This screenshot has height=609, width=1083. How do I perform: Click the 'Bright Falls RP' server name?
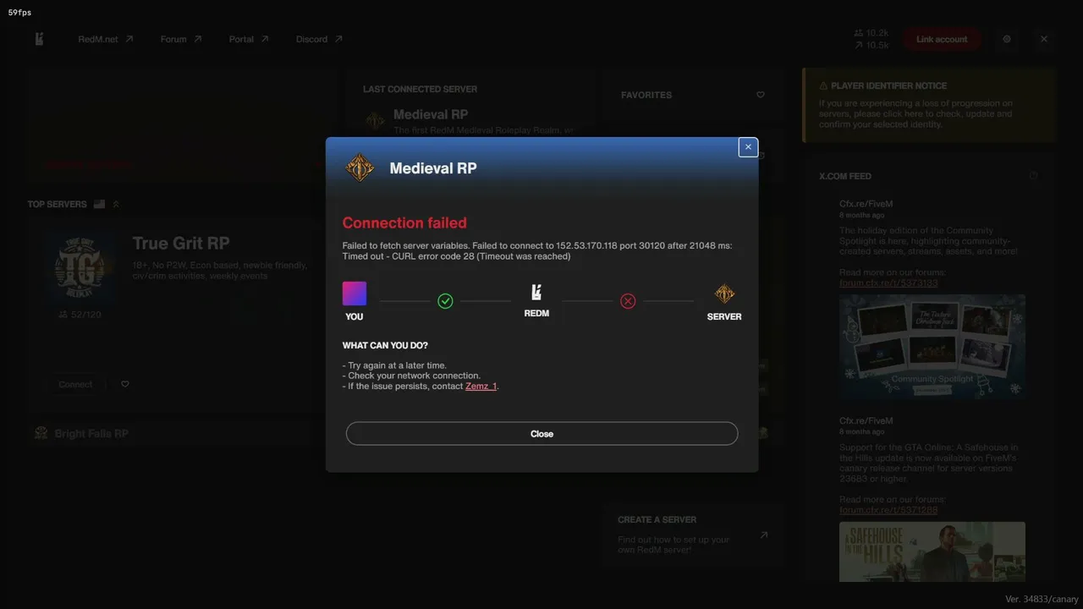point(91,434)
